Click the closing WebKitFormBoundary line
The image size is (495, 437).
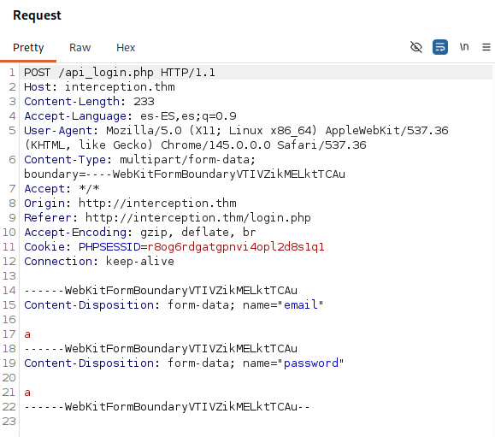(167, 407)
